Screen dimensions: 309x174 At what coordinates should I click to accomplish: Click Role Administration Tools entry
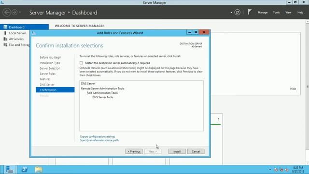[102, 93]
